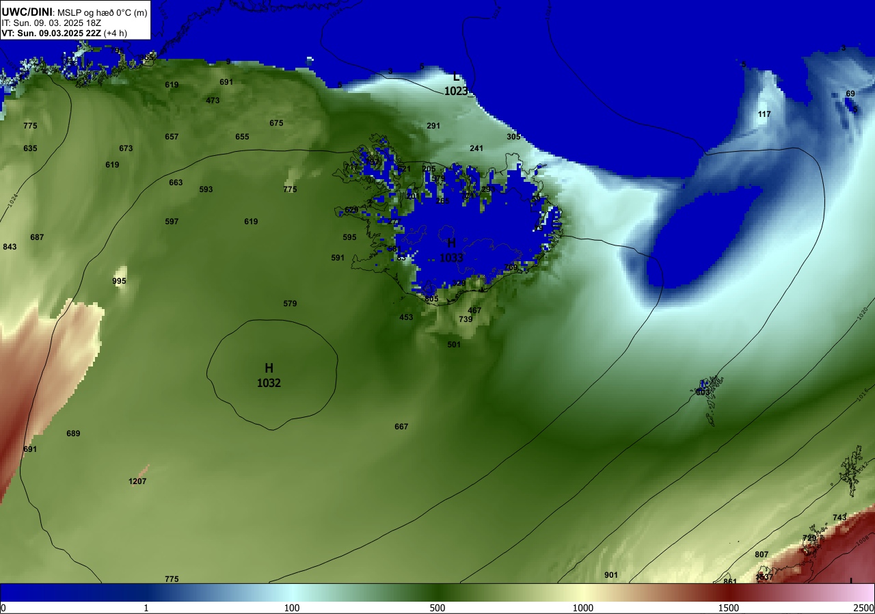The width and height of the screenshot is (875, 614).
Task: Select the 595 height label
Action: point(349,237)
